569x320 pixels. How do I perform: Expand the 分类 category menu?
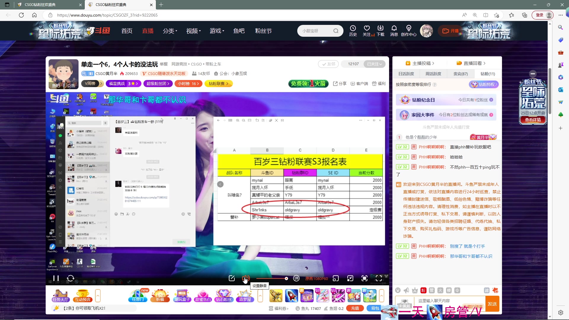[x=170, y=31]
